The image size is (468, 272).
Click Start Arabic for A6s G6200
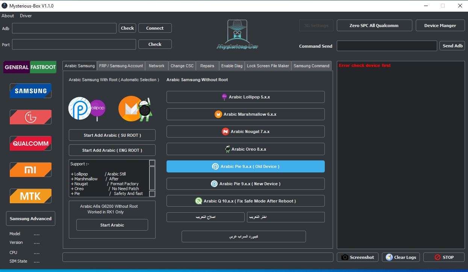112,225
